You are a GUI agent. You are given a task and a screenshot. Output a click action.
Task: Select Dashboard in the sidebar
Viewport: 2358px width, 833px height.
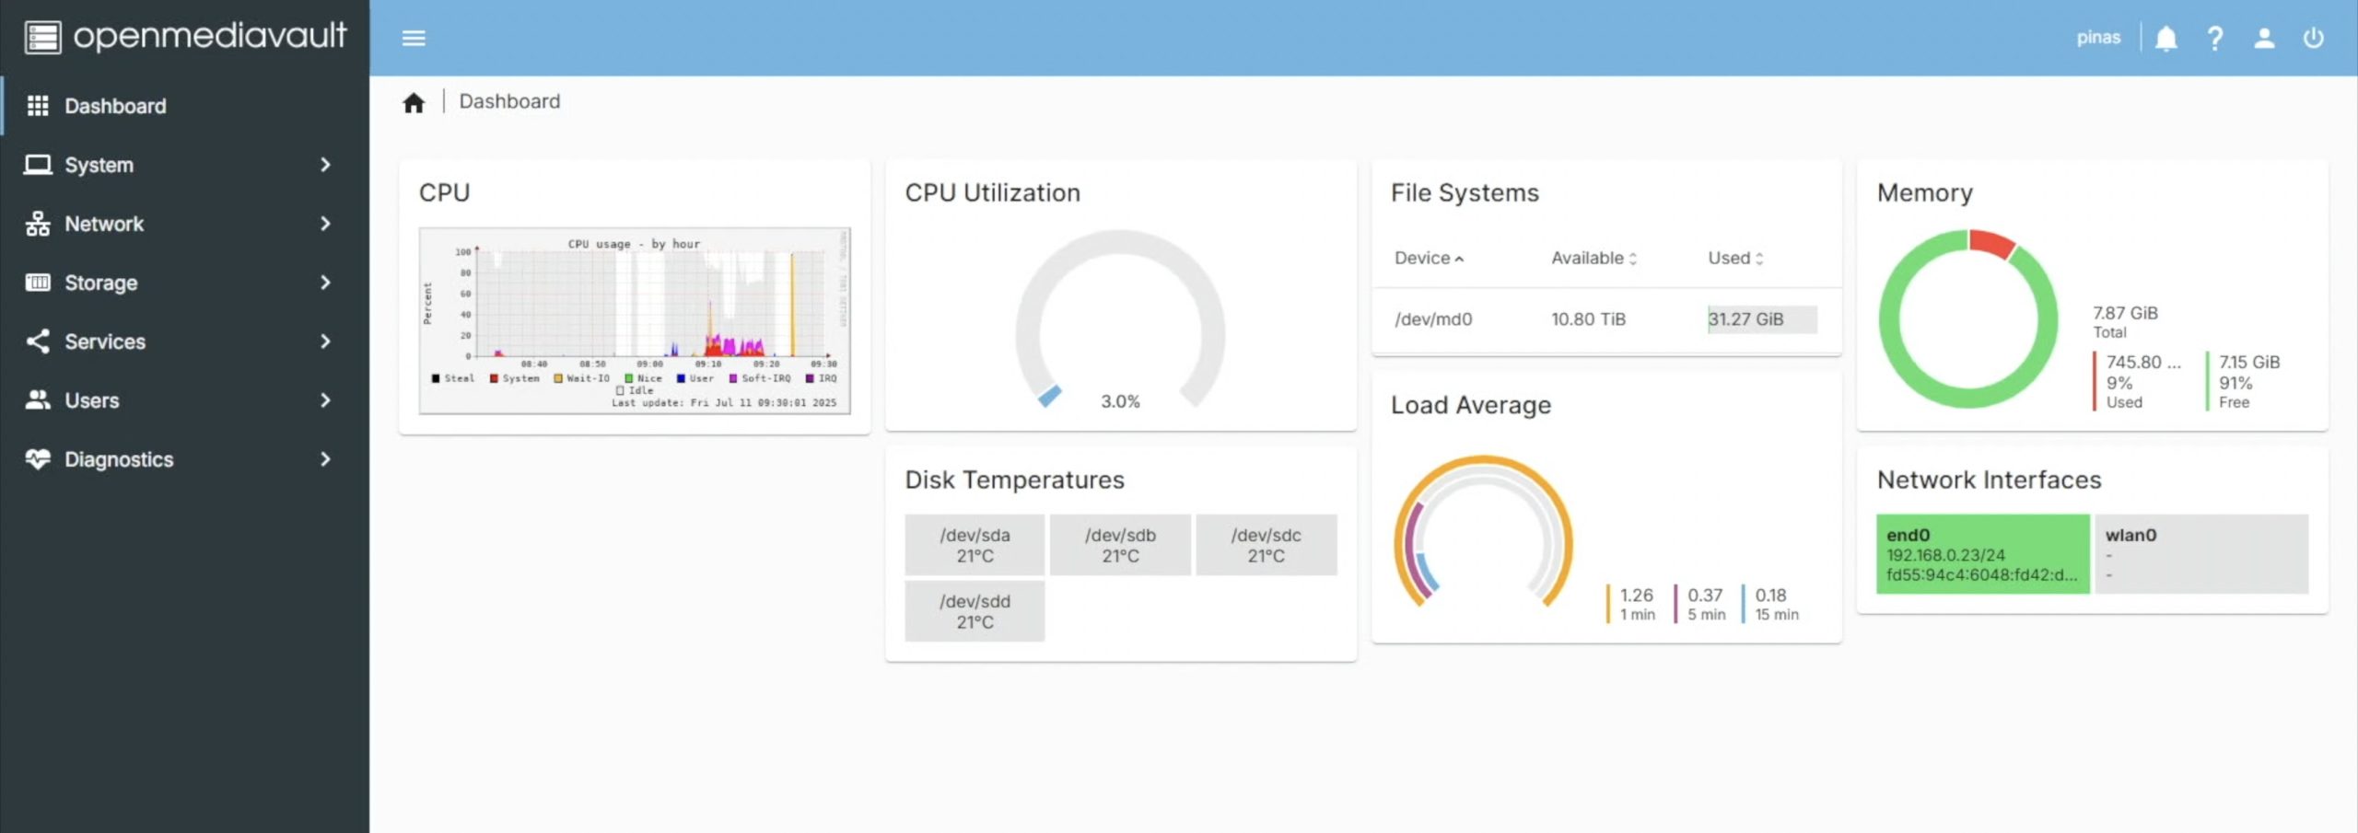[x=115, y=106]
